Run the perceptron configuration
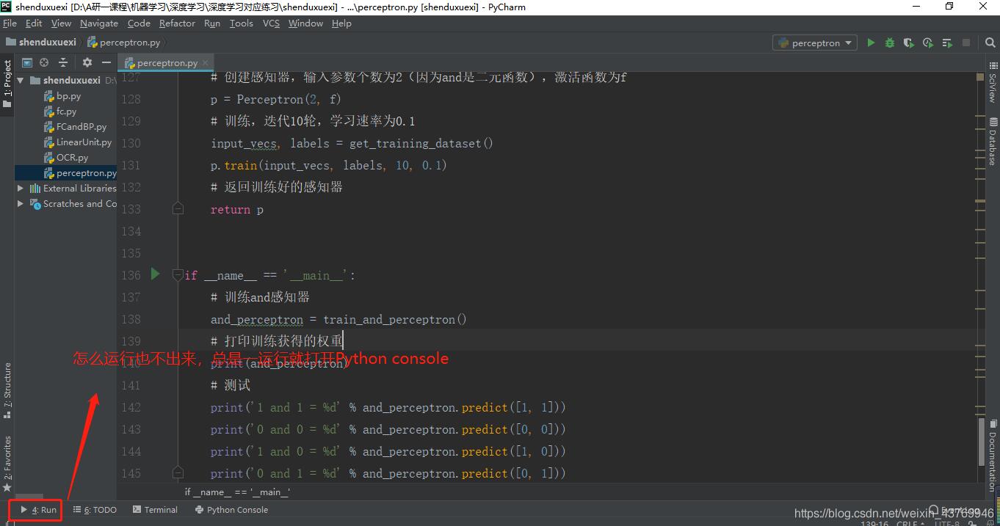 click(871, 43)
